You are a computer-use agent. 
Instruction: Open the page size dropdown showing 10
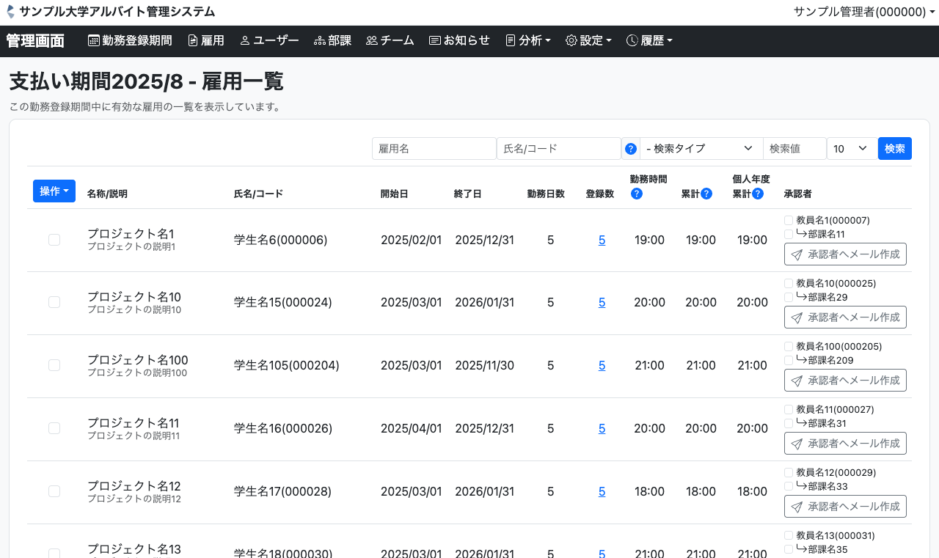point(851,149)
